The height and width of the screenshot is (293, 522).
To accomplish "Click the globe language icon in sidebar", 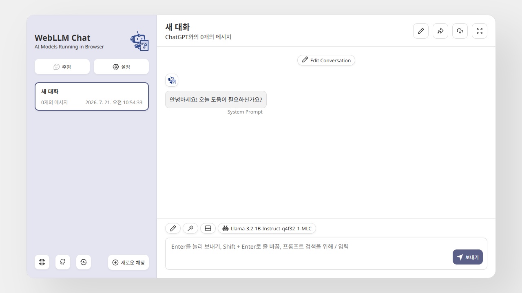I will [42, 262].
